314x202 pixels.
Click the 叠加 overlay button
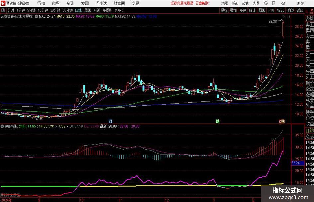coord(233,10)
